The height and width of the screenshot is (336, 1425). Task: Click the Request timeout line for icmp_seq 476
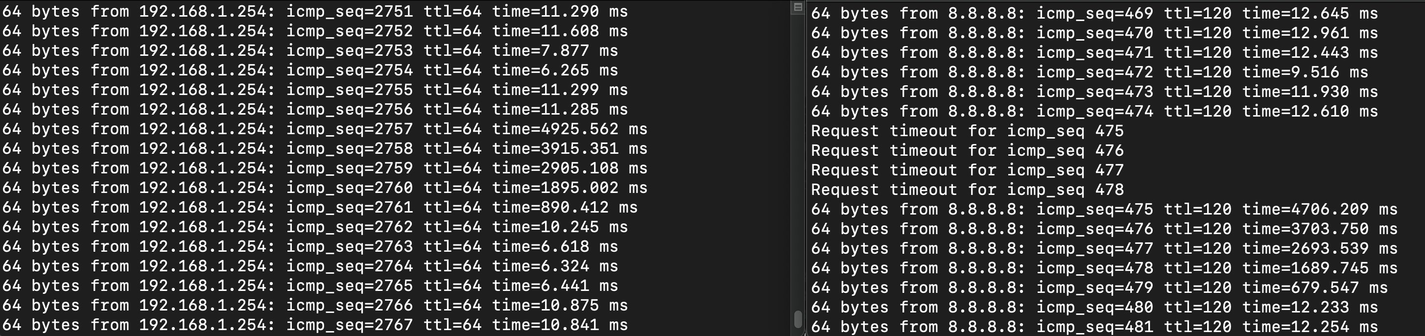(967, 150)
